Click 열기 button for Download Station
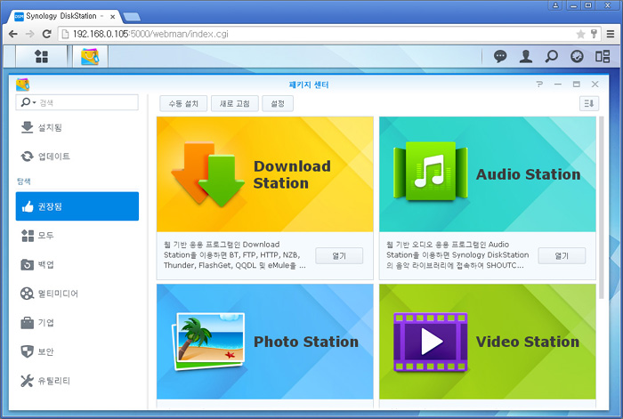Viewport: 623px width, 419px height. (339, 256)
